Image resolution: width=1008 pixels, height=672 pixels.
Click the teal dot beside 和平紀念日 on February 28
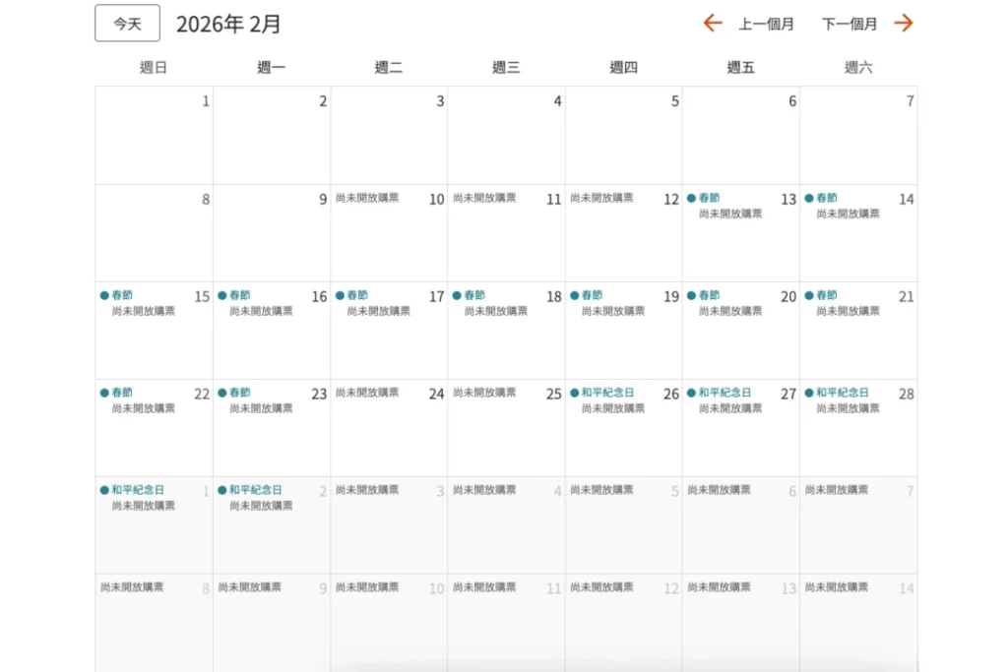tap(810, 392)
